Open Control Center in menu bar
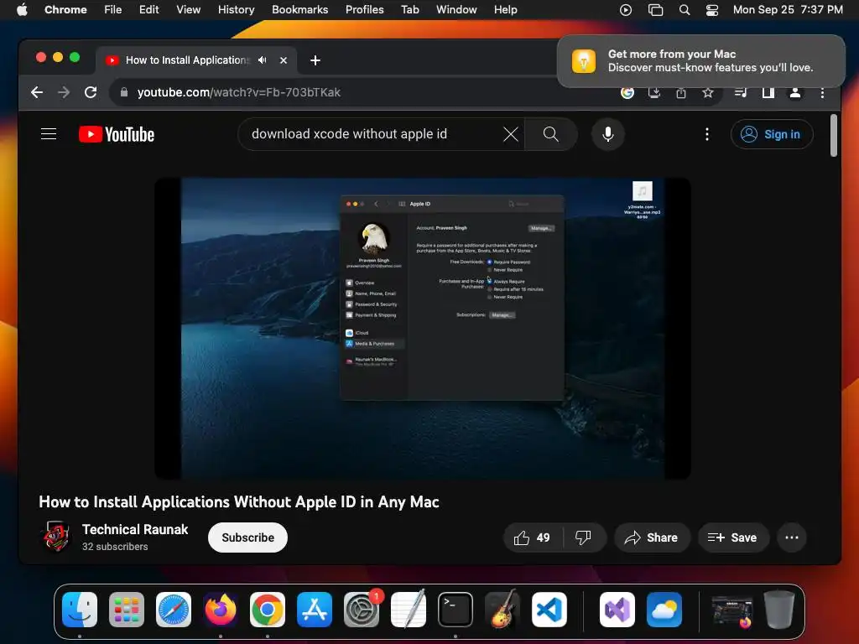The height and width of the screenshot is (644, 859). (x=711, y=10)
